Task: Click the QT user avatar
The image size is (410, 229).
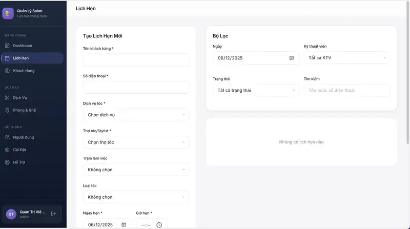Action: [x=11, y=214]
